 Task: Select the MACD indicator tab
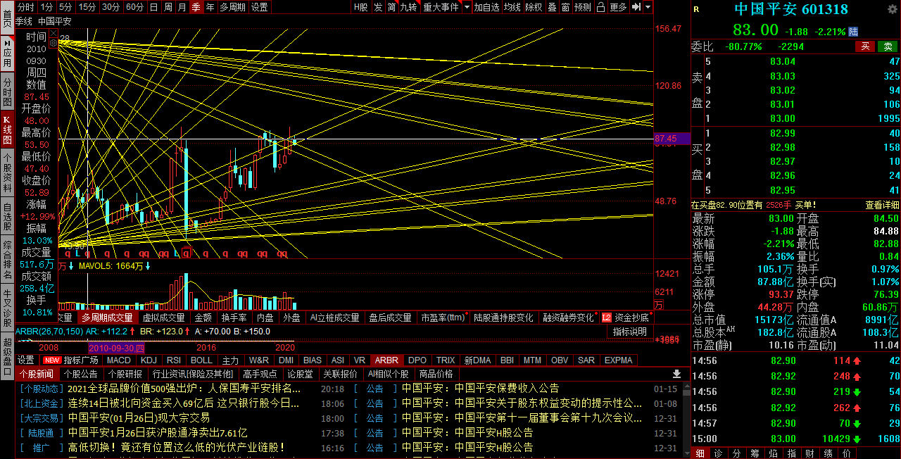(x=119, y=360)
